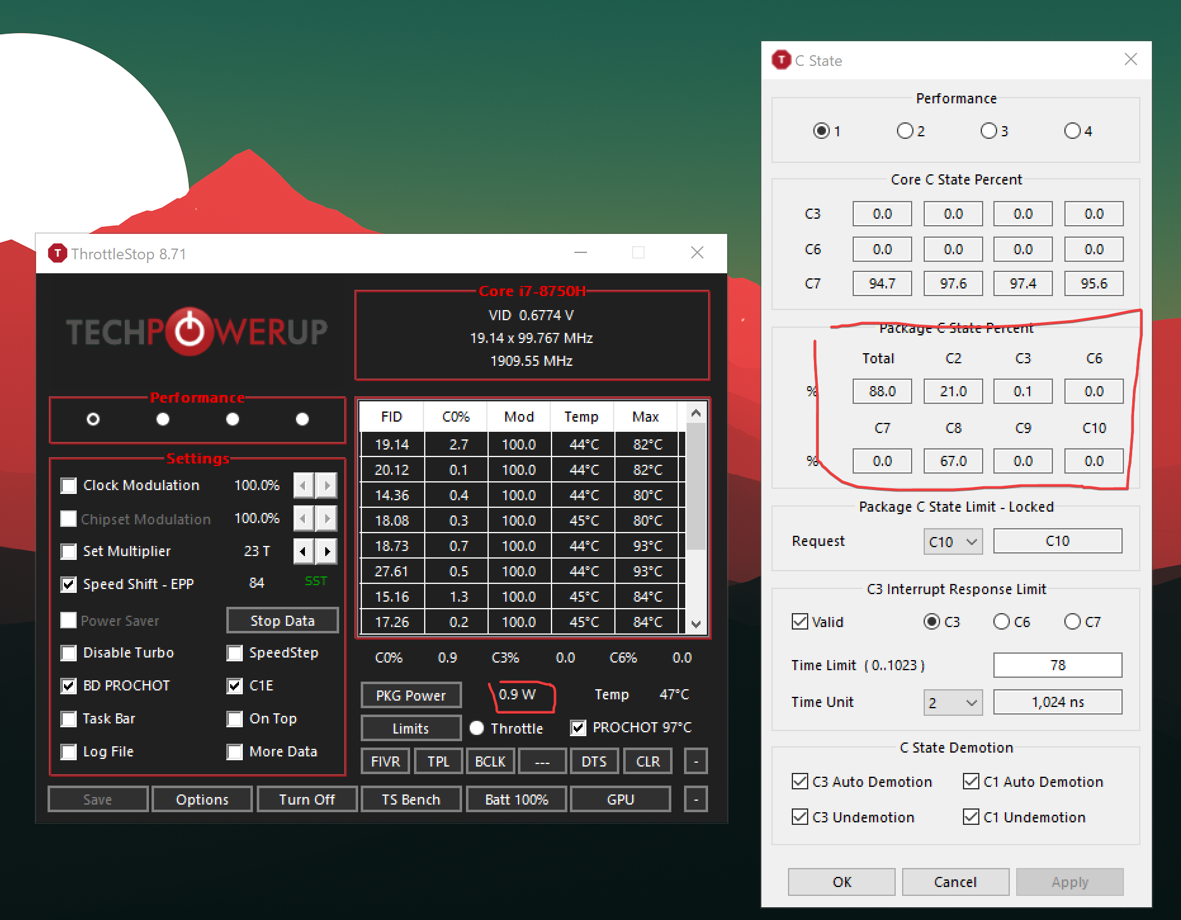Screen dimensions: 1181x920
Task: Select fourth ThrottleStop performance profile
Action: 302,419
